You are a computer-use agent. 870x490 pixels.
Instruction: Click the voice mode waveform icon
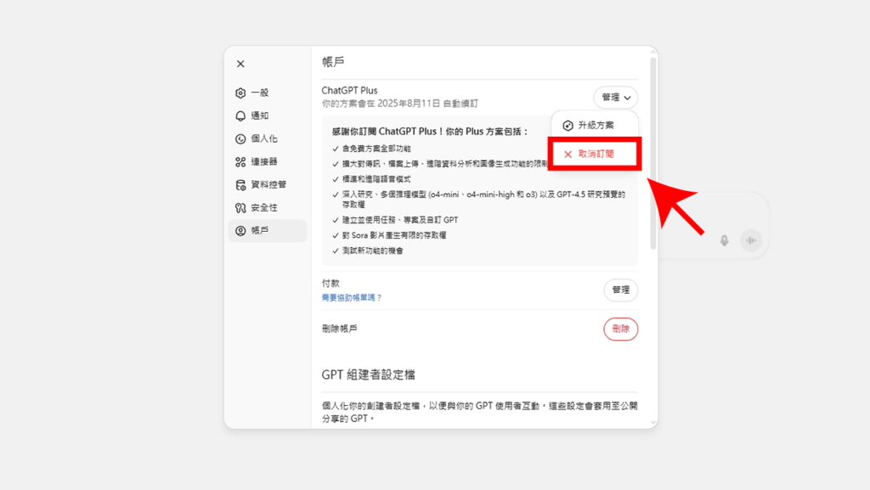coord(751,240)
